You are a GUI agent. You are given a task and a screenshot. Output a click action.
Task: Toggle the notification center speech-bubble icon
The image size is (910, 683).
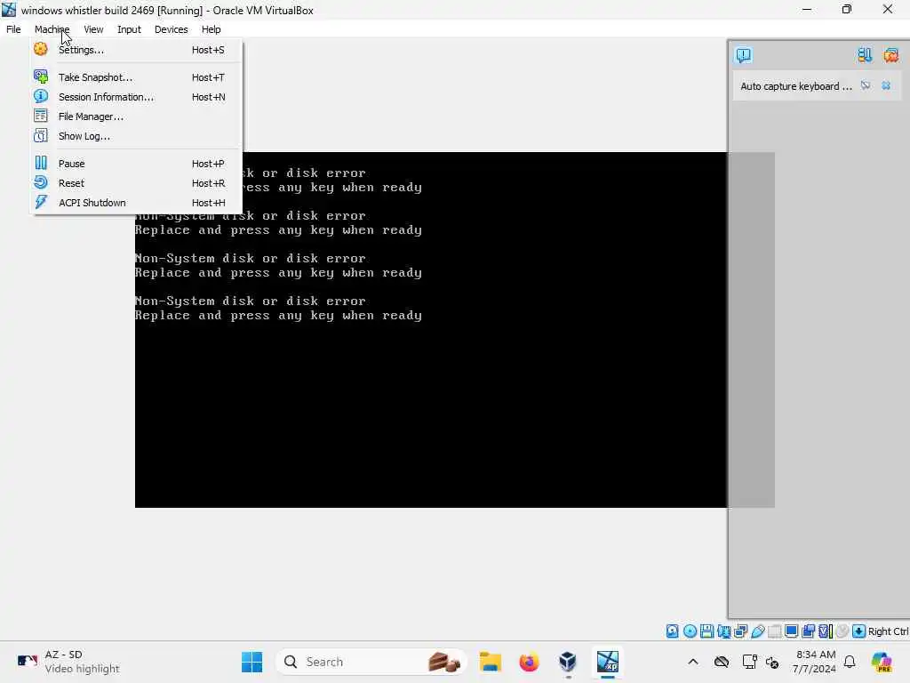click(744, 55)
